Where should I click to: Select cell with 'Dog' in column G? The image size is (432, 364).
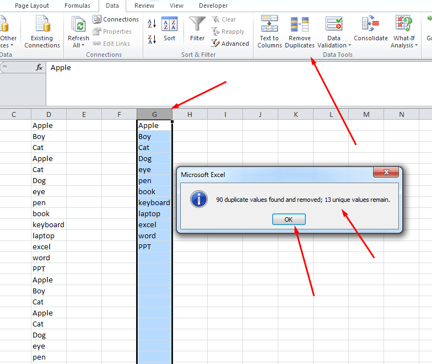[154, 158]
